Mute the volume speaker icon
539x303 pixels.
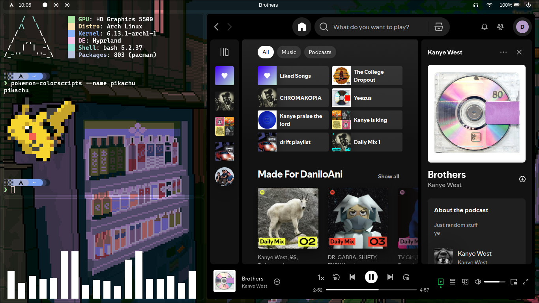[477, 282]
